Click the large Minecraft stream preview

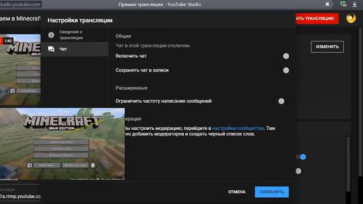coord(62,144)
